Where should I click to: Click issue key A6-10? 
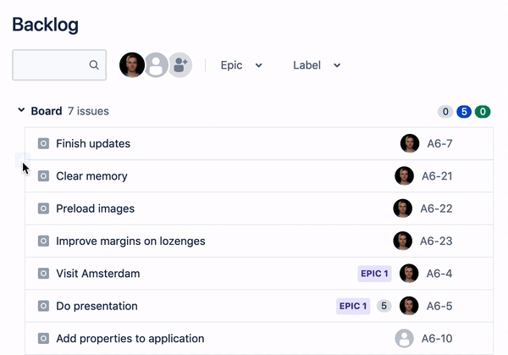click(x=437, y=338)
